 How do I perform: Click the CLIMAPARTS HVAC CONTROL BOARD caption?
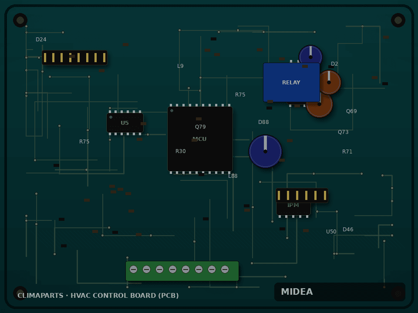point(98,296)
